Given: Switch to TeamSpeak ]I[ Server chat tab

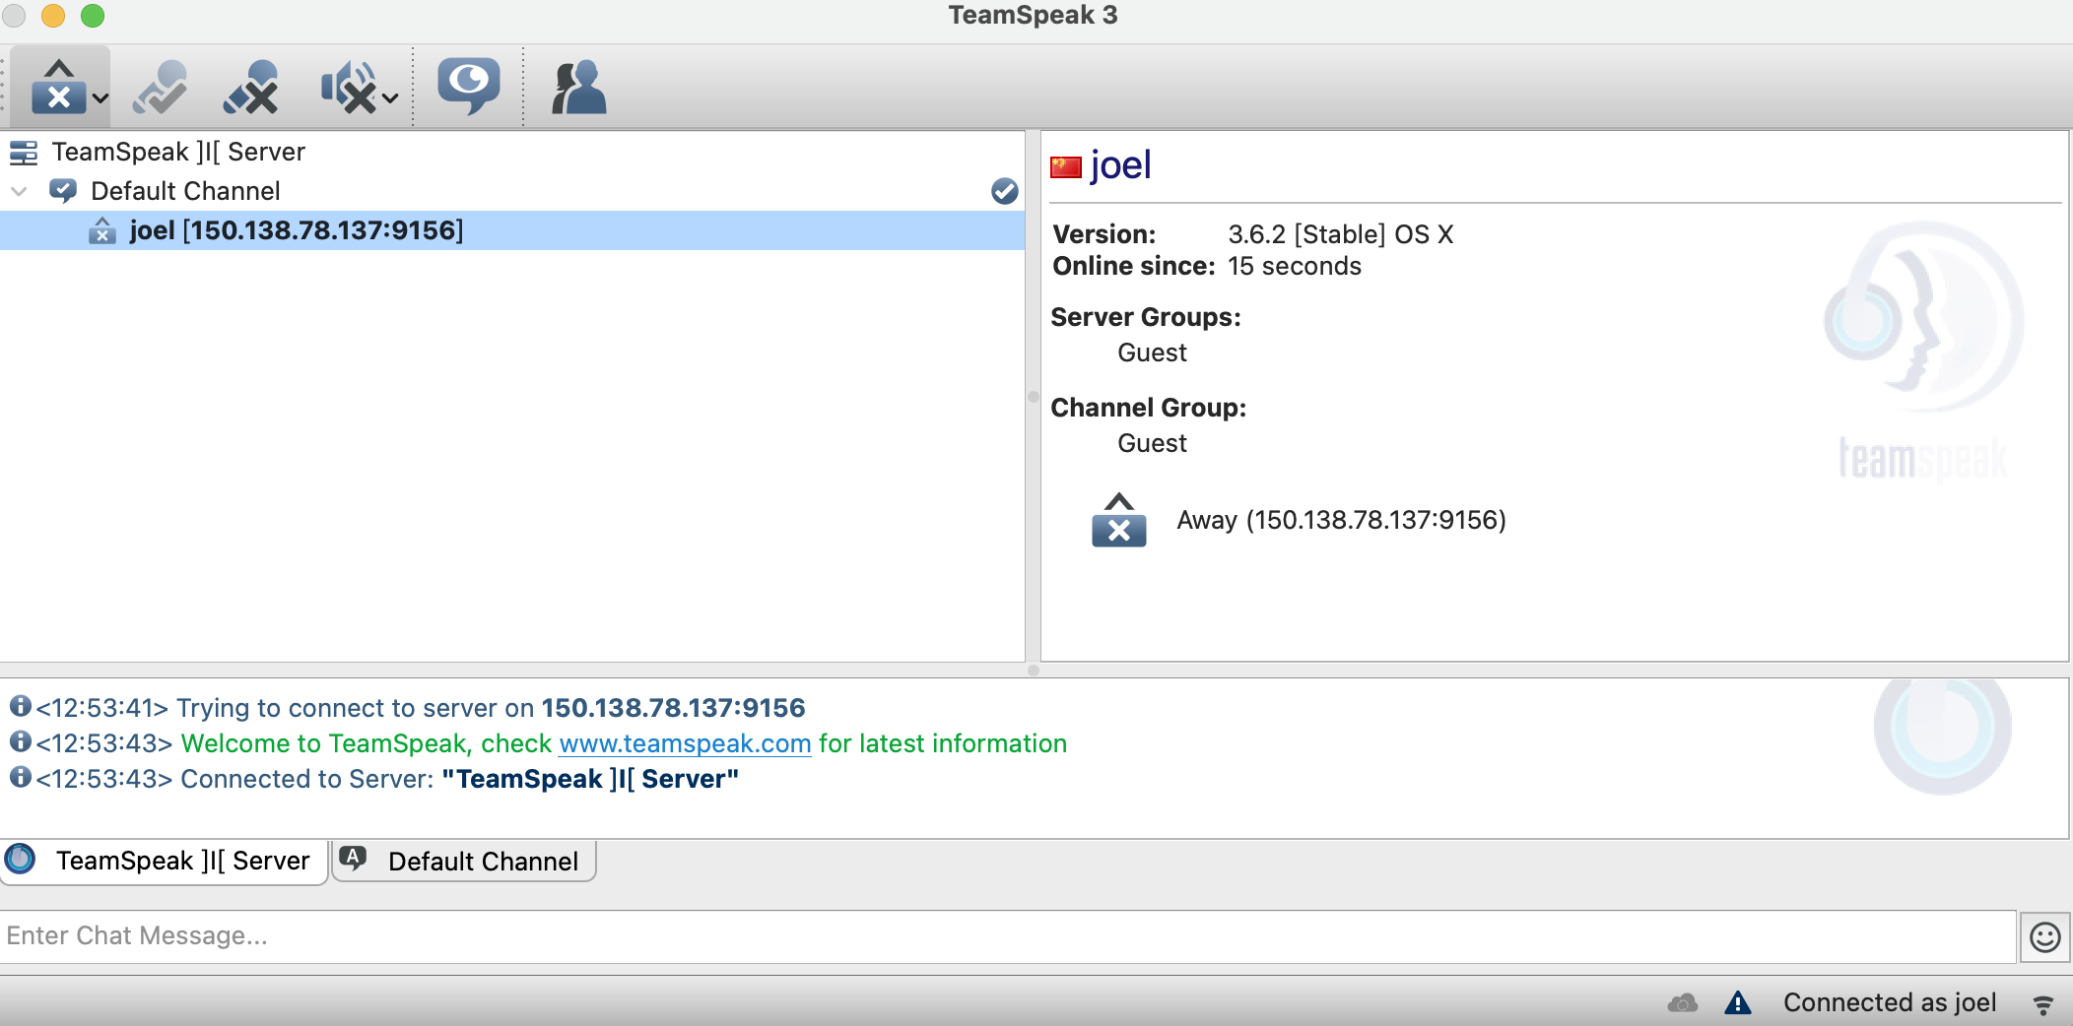Looking at the screenshot, I should 164,862.
